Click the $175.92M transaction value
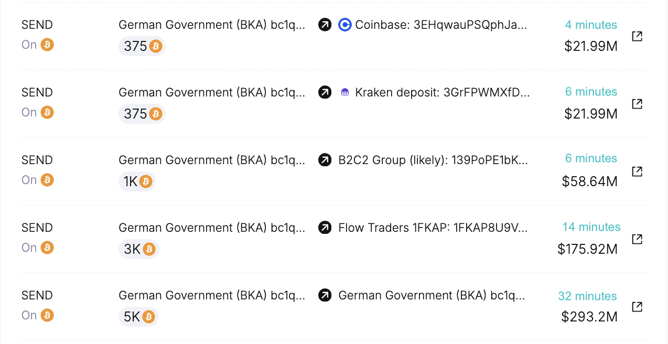The image size is (668, 344). point(587,249)
